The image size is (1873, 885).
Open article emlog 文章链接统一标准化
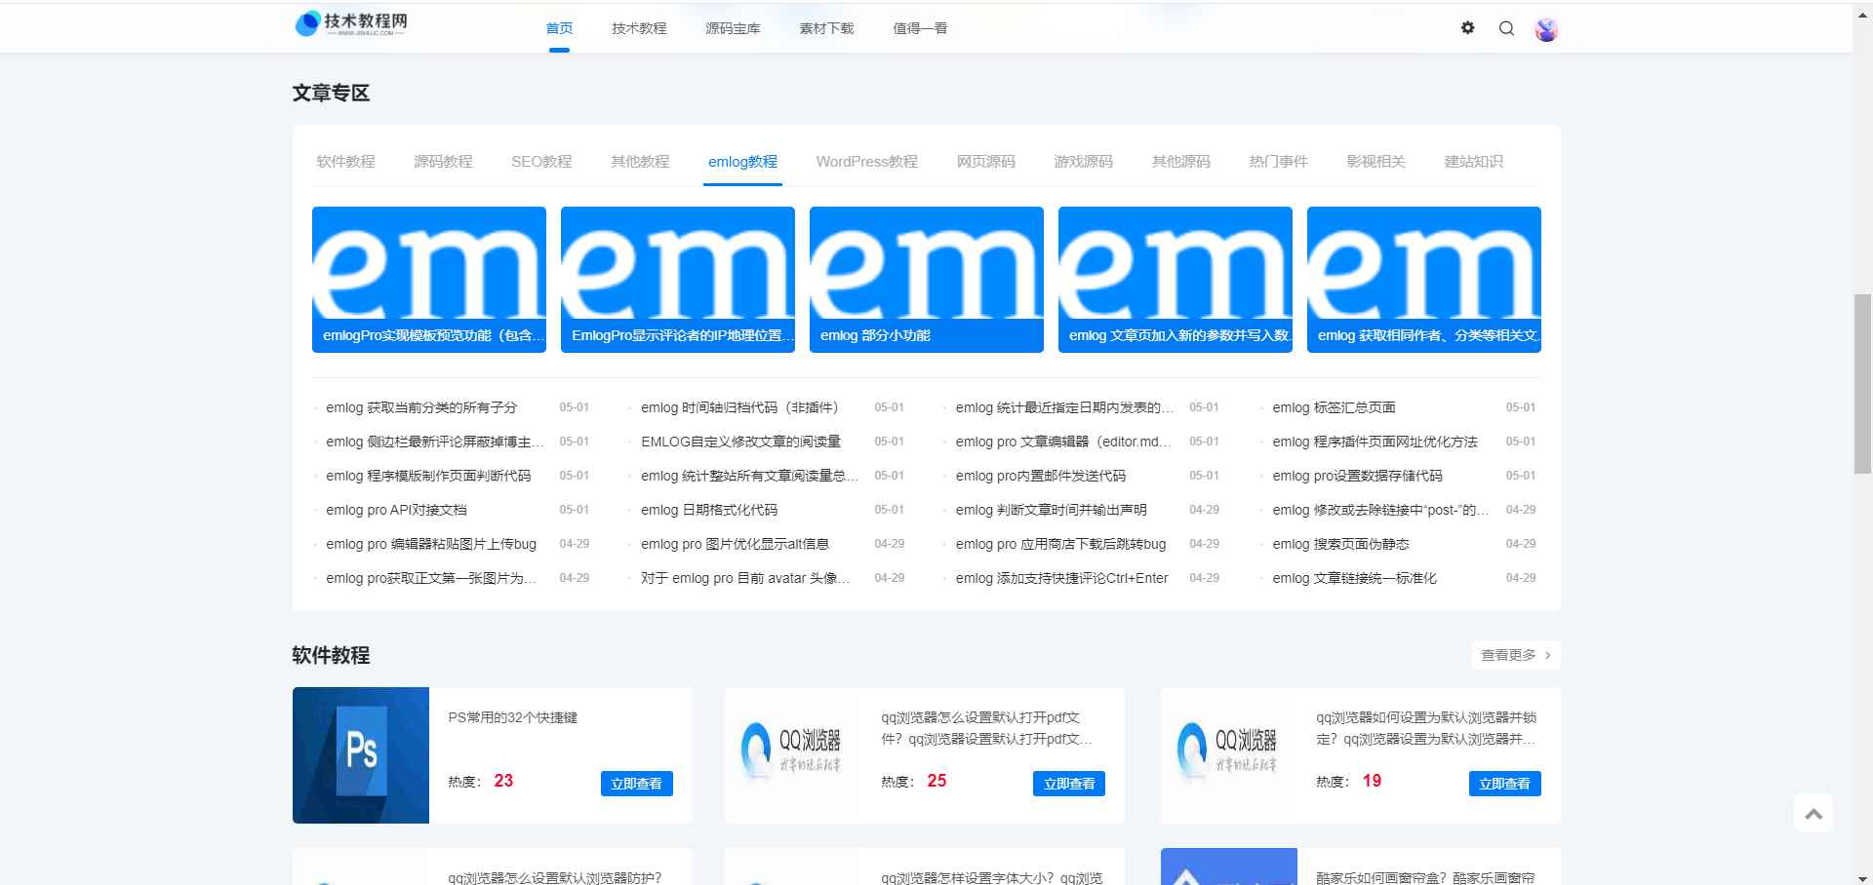[1354, 578]
